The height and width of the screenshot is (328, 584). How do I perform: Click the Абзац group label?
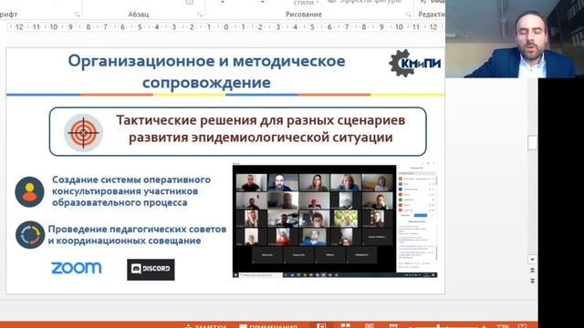[x=138, y=15]
